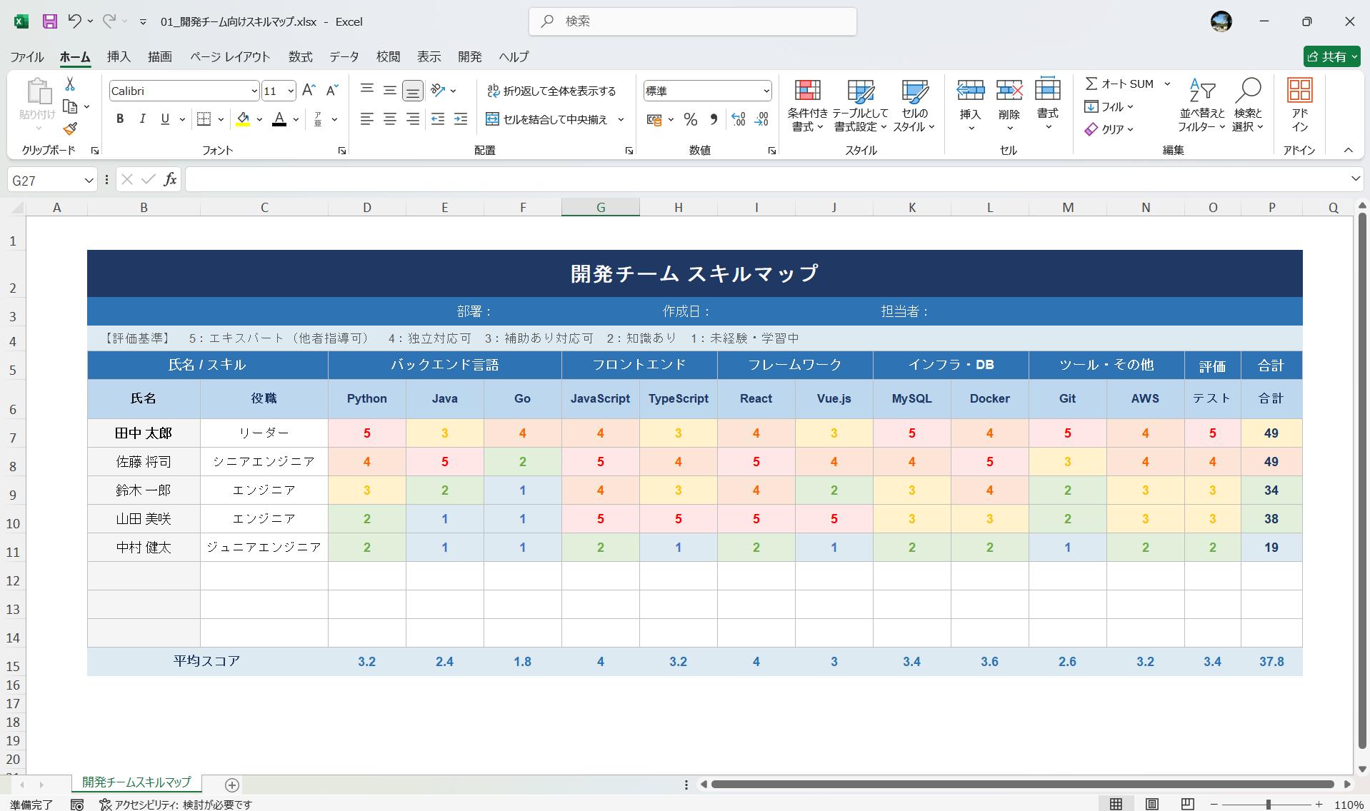Select the 書式のコピー (Format Painter) brush

[69, 129]
